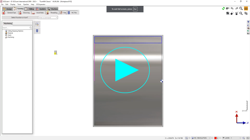
Task: Click the globe with crossed tools icon
Action: pyautogui.click(x=228, y=13)
